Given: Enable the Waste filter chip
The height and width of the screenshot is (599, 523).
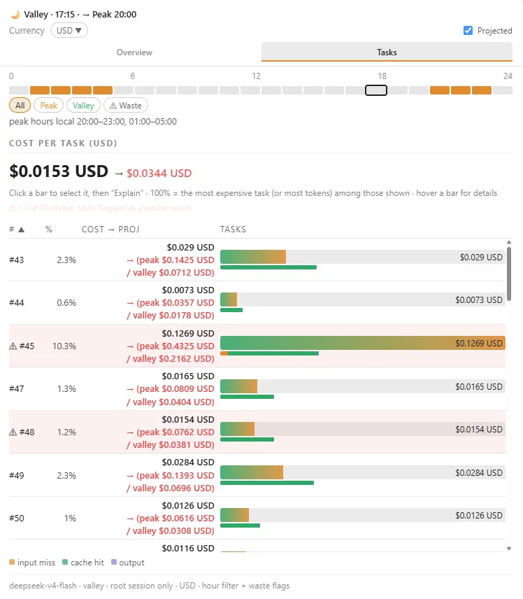Looking at the screenshot, I should tap(126, 106).
